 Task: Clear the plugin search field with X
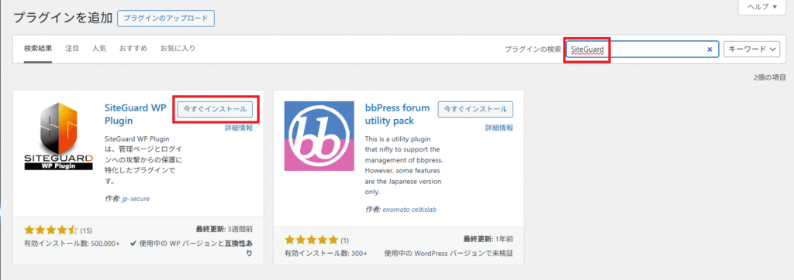[709, 50]
